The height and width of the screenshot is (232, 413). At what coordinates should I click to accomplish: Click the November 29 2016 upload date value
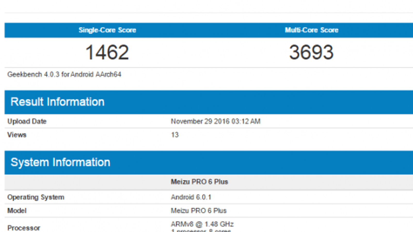coord(216,121)
